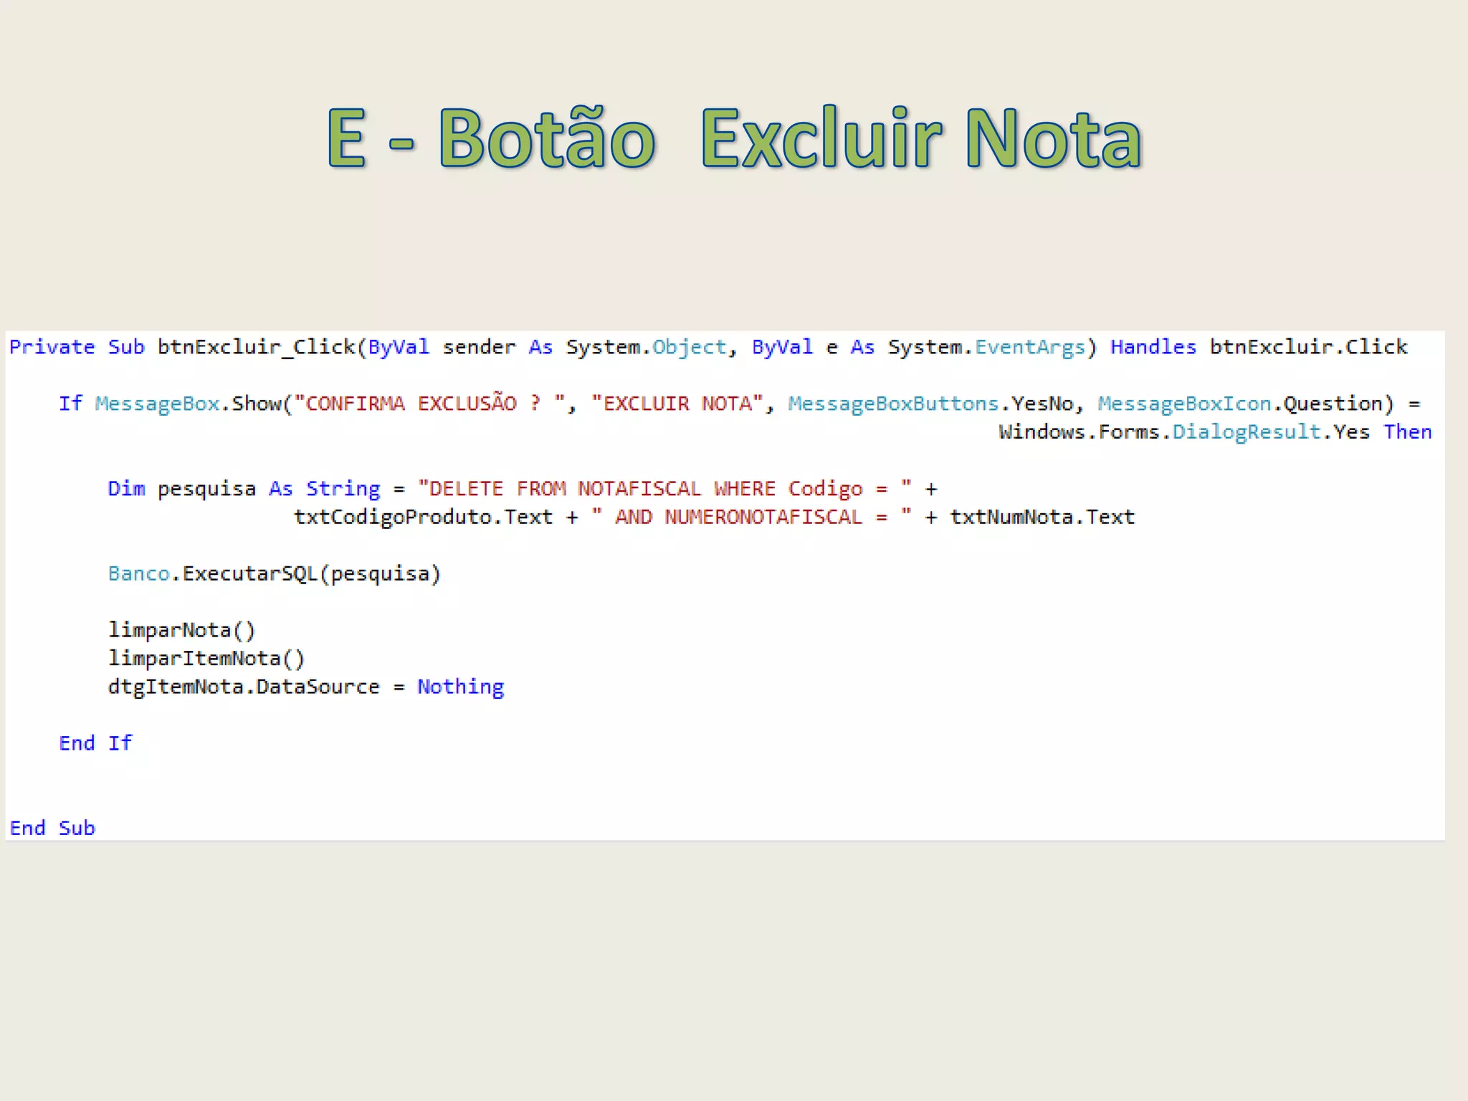Click the 'End If' keyword line

pos(95,743)
